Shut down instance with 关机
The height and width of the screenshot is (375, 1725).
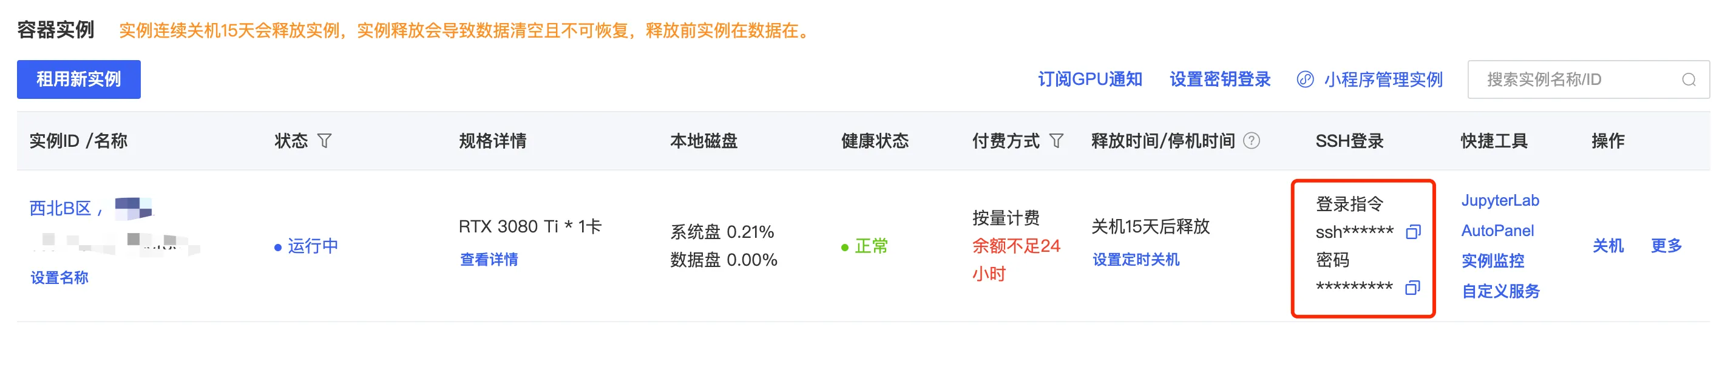[1607, 246]
